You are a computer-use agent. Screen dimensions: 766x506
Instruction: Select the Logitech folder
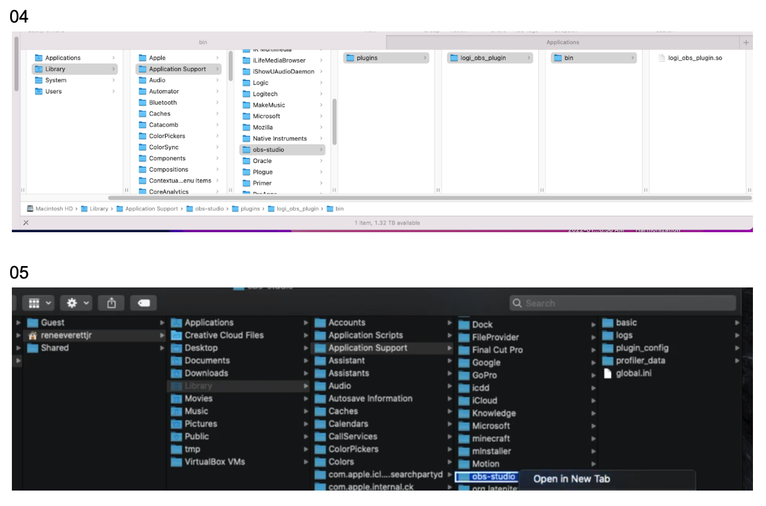[x=282, y=94]
